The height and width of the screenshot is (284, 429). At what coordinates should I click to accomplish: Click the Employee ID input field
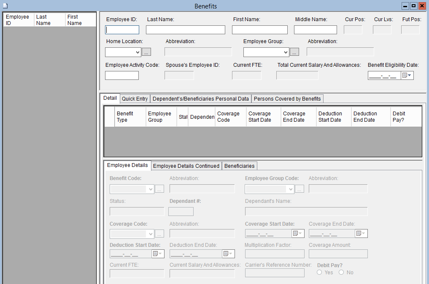(122, 30)
